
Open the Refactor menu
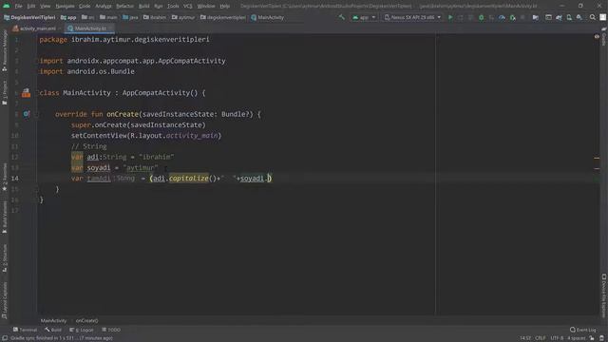(124, 7)
